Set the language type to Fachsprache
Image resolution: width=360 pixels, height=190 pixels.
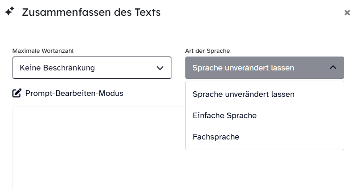coord(216,137)
